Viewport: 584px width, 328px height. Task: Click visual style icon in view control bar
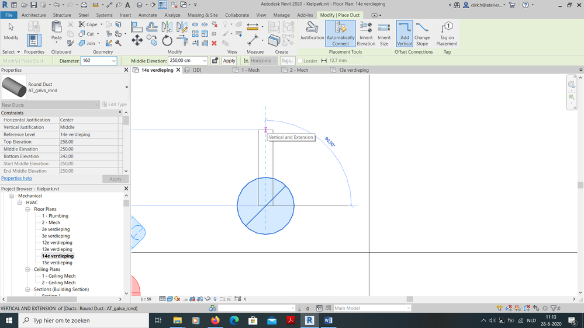[170, 299]
